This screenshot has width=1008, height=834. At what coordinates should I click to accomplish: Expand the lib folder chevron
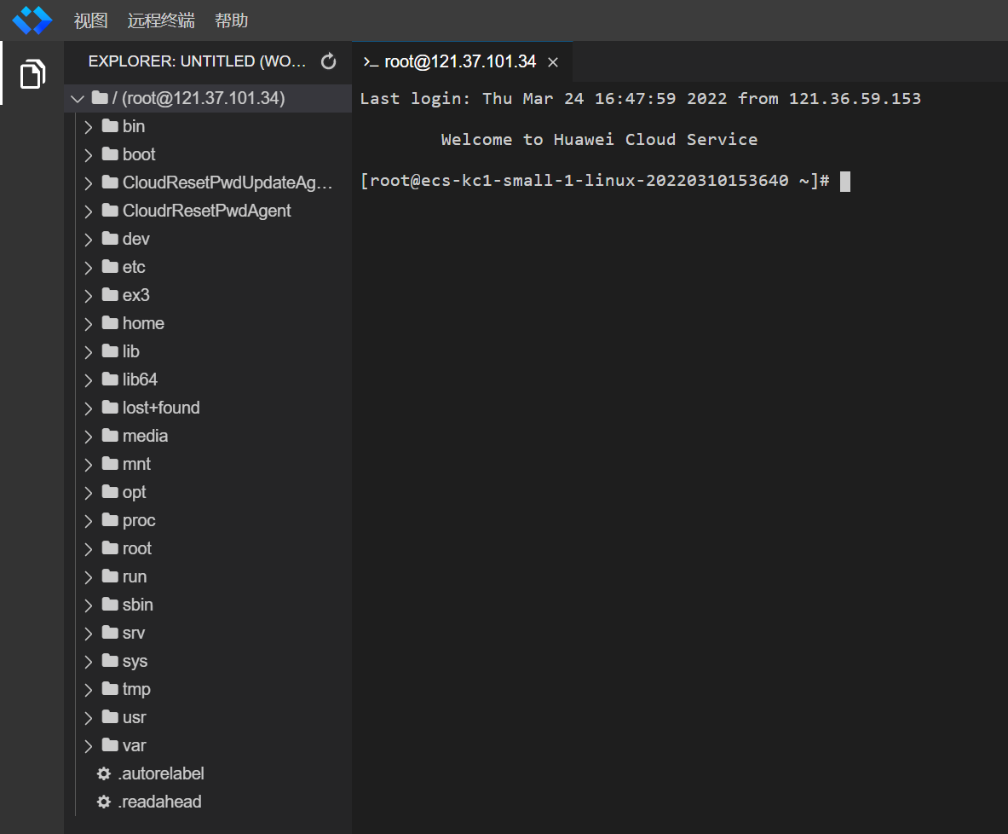88,352
